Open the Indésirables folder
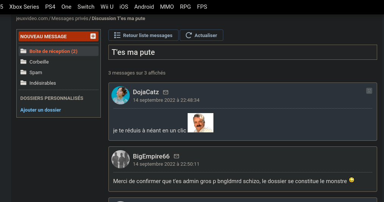384x202 pixels. 42,83
